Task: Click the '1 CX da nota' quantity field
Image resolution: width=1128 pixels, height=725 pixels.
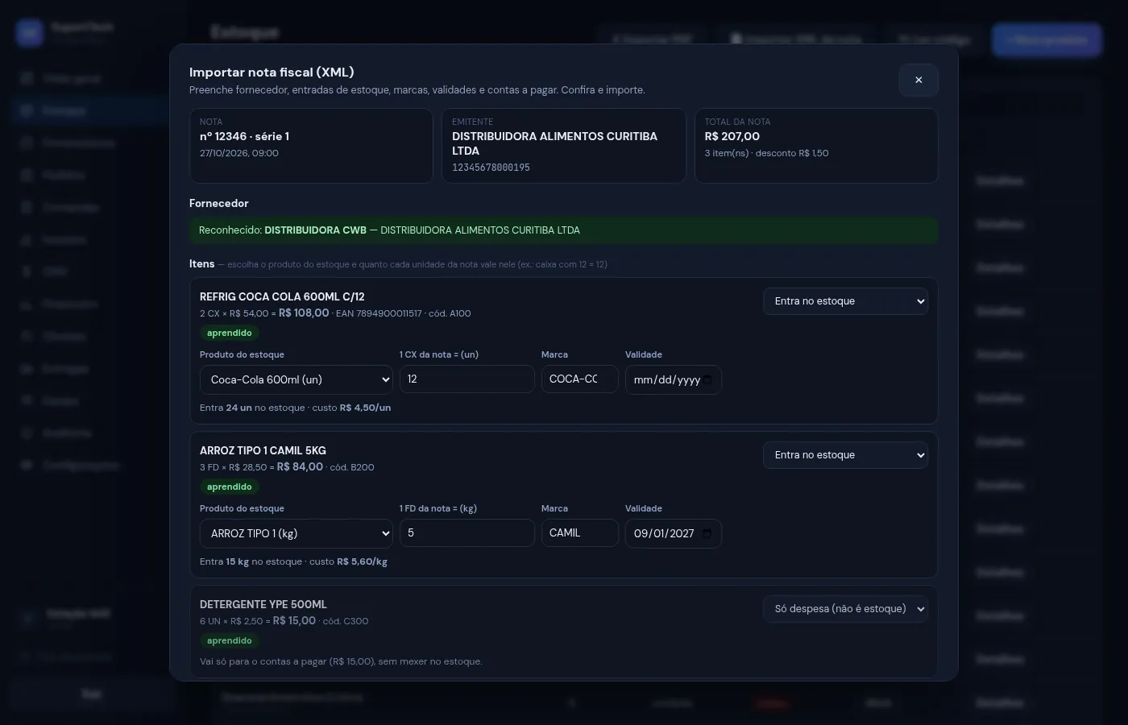Action: (467, 379)
